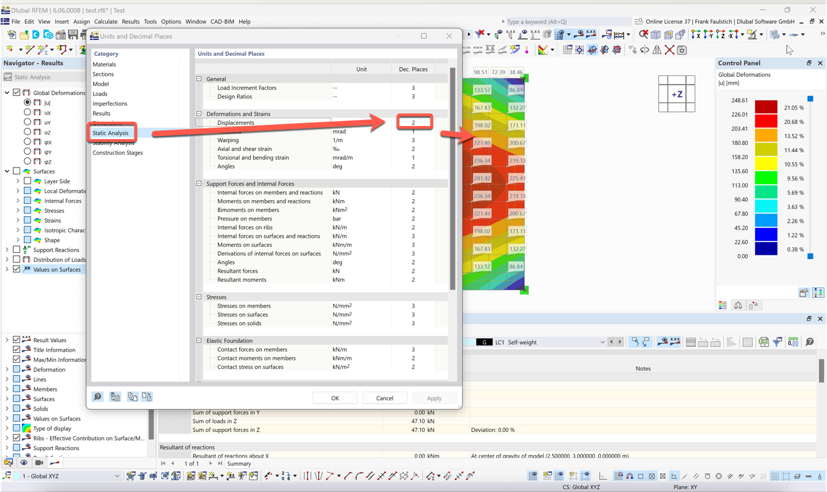This screenshot has height=492, width=827.
Task: Open camera settings icon in second toolbar
Action: [682, 50]
